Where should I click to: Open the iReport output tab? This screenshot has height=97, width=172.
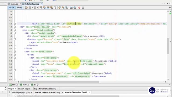point(24,89)
